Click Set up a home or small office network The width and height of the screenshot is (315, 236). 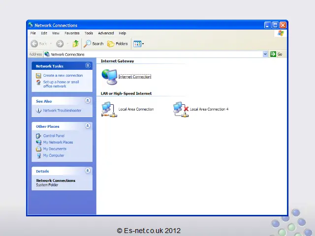(x=61, y=84)
